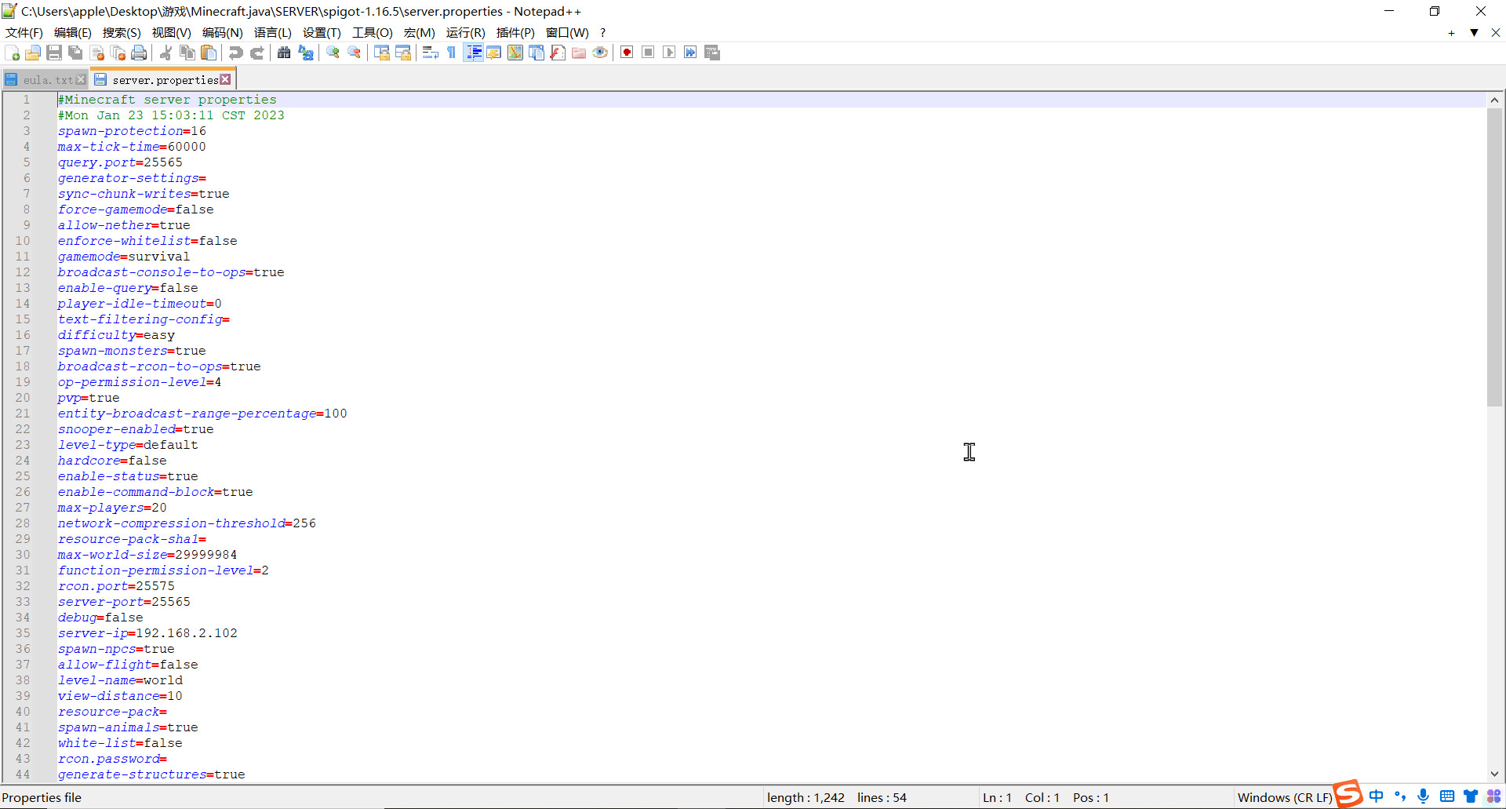Toggle synchronized horizontal scrolling icon
Image resolution: width=1506 pixels, height=809 pixels.
click(403, 53)
